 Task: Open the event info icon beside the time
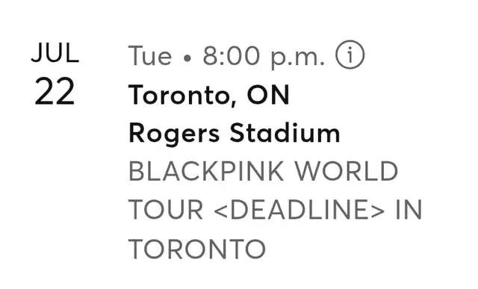coord(350,55)
